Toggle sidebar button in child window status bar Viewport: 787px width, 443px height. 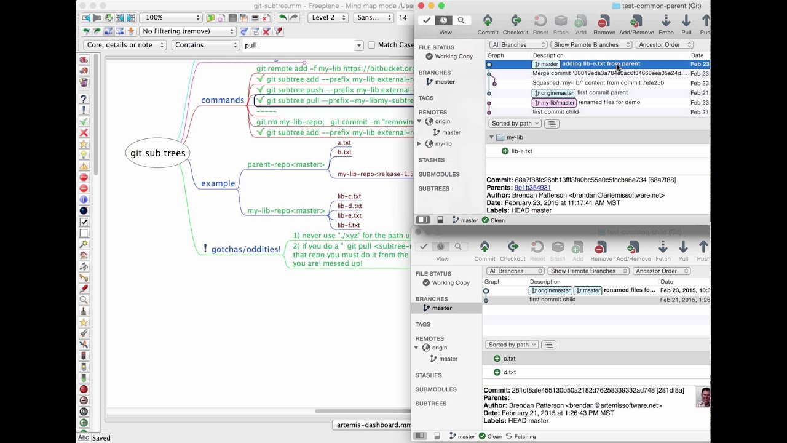[420, 436]
